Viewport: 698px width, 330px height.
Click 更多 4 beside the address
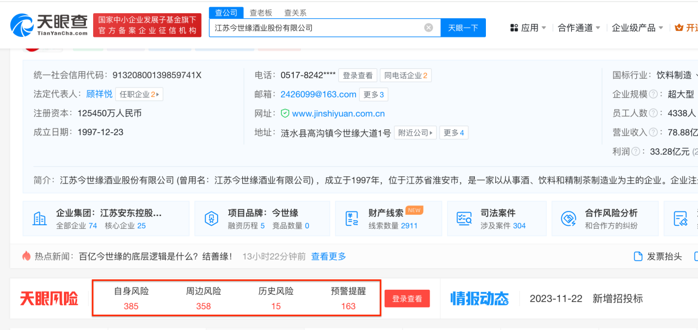pyautogui.click(x=453, y=133)
